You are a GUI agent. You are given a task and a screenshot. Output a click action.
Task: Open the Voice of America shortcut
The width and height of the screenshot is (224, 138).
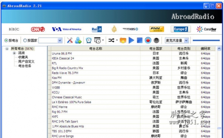(66, 29)
